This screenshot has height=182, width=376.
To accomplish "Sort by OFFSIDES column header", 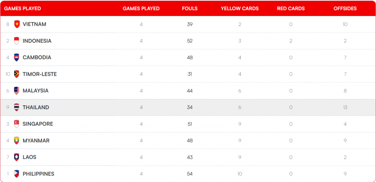I will 345,8.
